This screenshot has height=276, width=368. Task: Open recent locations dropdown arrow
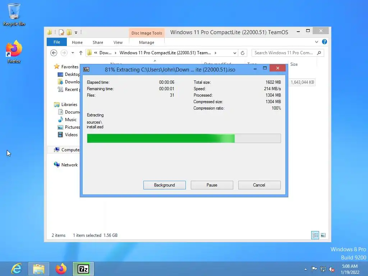tap(73, 53)
